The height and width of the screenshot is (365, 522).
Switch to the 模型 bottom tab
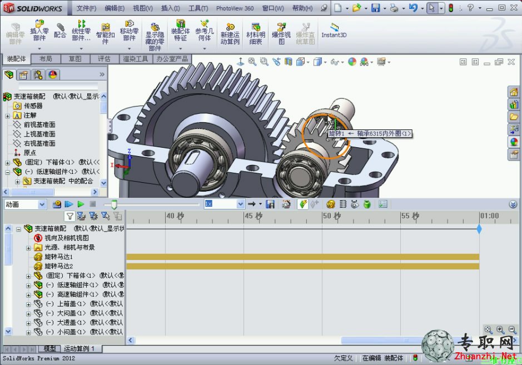(49, 348)
